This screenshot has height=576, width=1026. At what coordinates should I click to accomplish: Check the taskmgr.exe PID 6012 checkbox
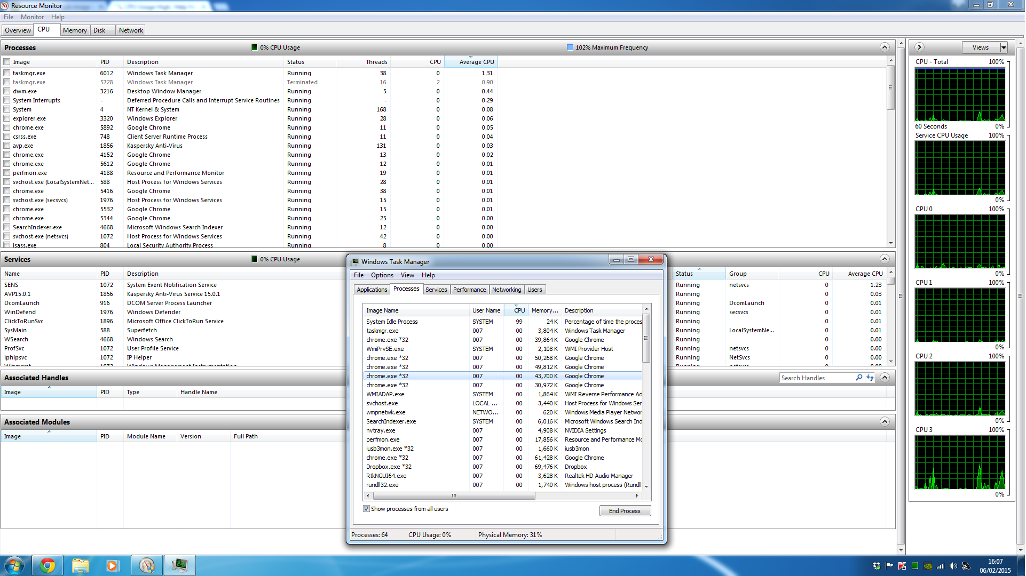(x=7, y=73)
